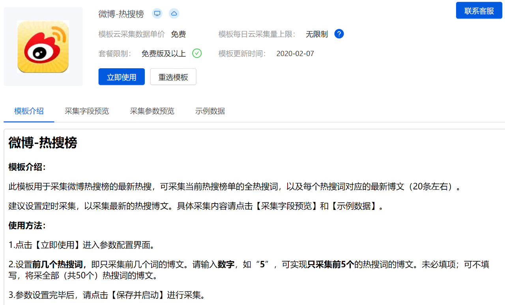Click bold text 只采集前5个
Image resolution: width=505 pixels, height=305 pixels.
click(x=331, y=264)
